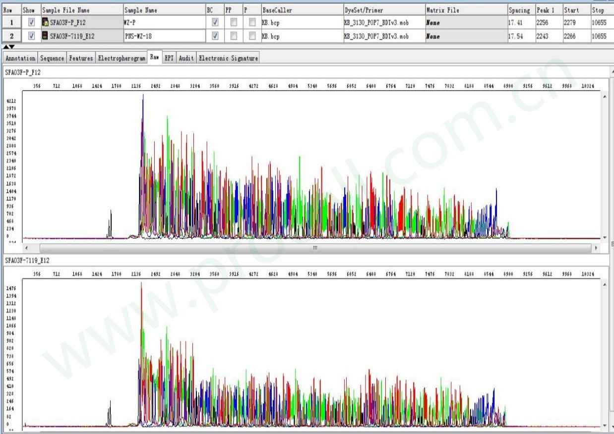Viewport: 614px width, 434px height.
Task: Click the down scroll arrow of the bottom plot
Action: pos(604,427)
